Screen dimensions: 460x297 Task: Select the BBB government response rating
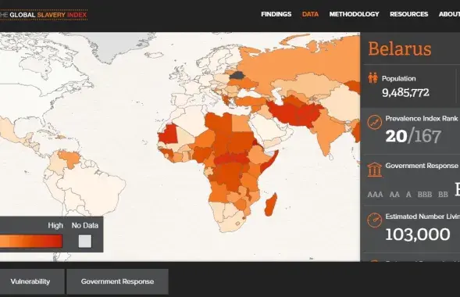(x=425, y=195)
